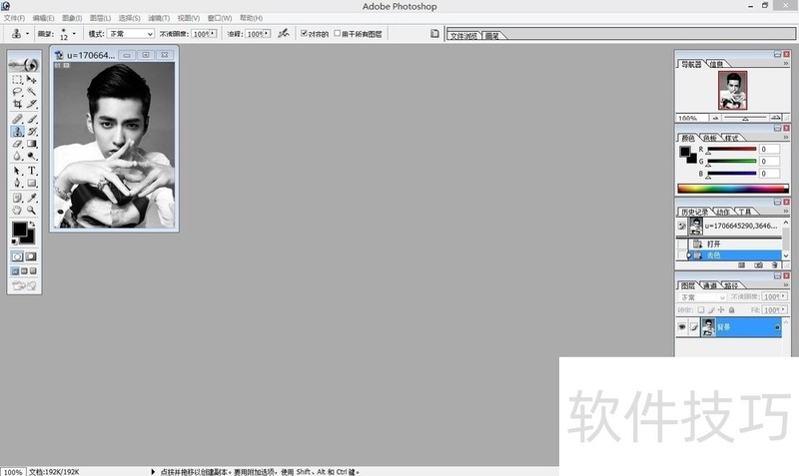The height and width of the screenshot is (476, 799).
Task: Open the Opacity arrow in options bar
Action: pos(213,34)
